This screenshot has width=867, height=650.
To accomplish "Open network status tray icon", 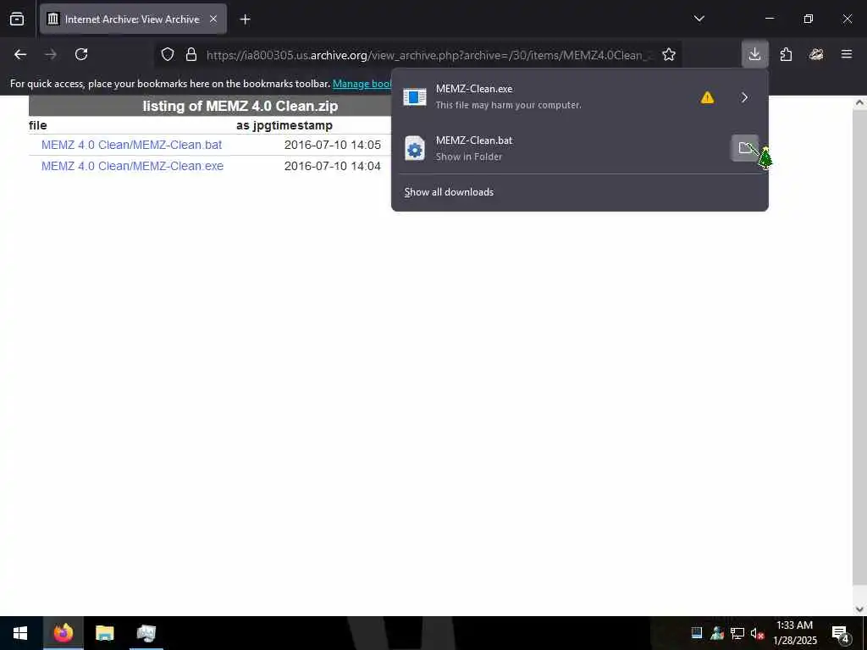I will [737, 633].
